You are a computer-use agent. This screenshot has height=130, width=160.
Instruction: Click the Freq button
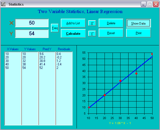(x=55, y=28)
